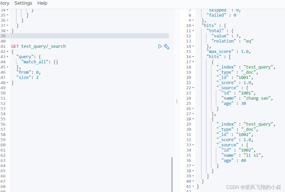Screen dimensions: 285x192
Task: Collapse response line 11 "total" object
Action: (193, 31)
